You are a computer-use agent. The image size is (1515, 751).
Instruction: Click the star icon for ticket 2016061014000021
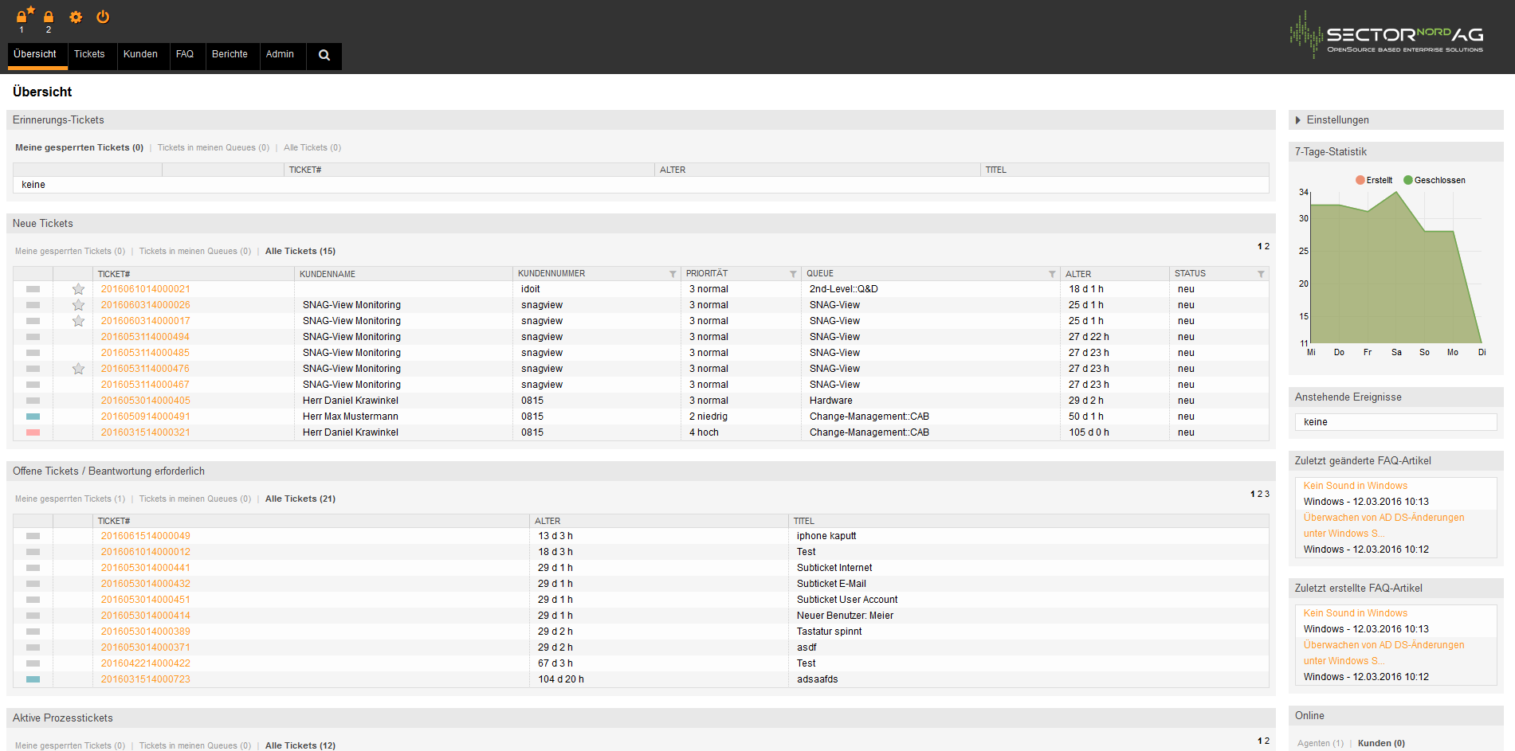tap(78, 289)
